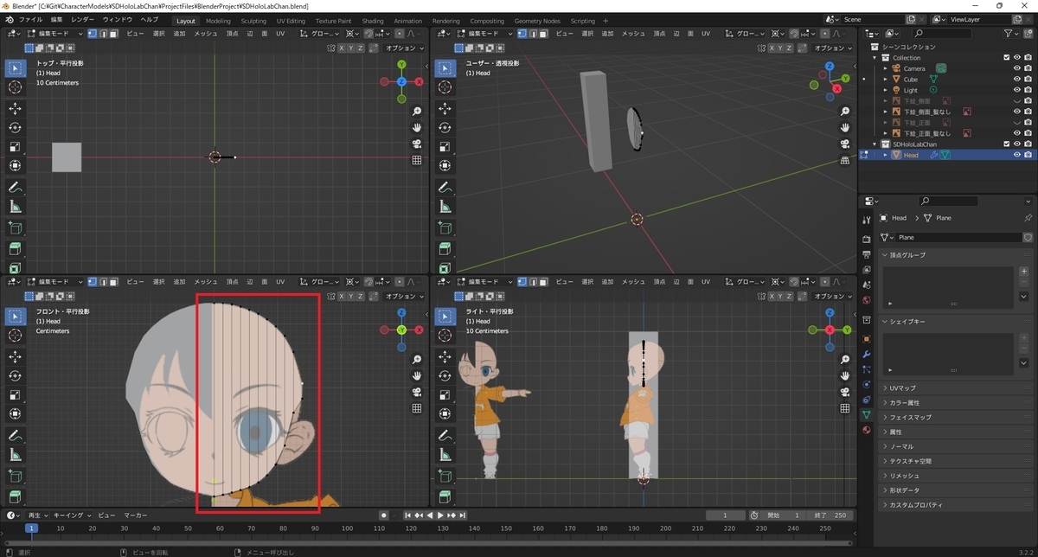This screenshot has height=557, width=1038.
Task: Open the World properties tab
Action: point(867,299)
